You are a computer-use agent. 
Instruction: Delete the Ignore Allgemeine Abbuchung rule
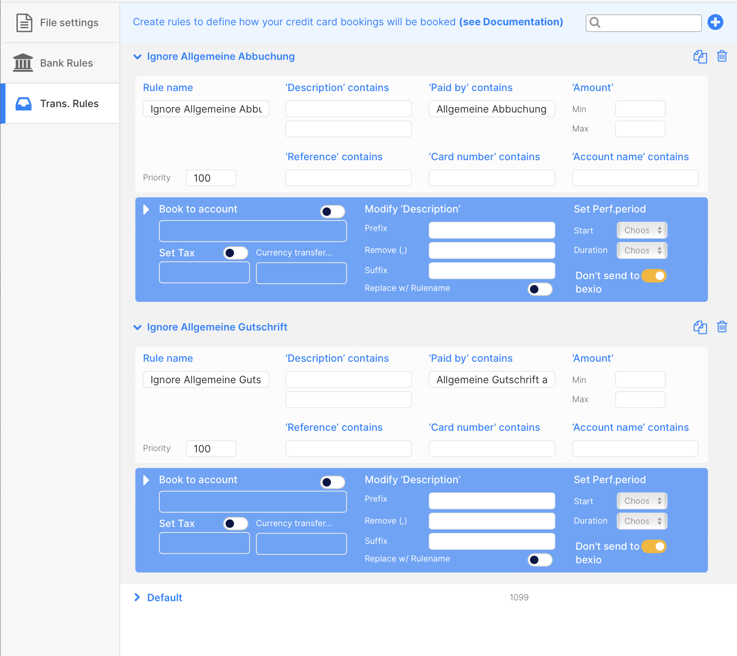tap(722, 56)
